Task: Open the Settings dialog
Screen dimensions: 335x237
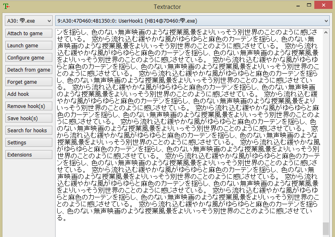Action: click(x=29, y=143)
